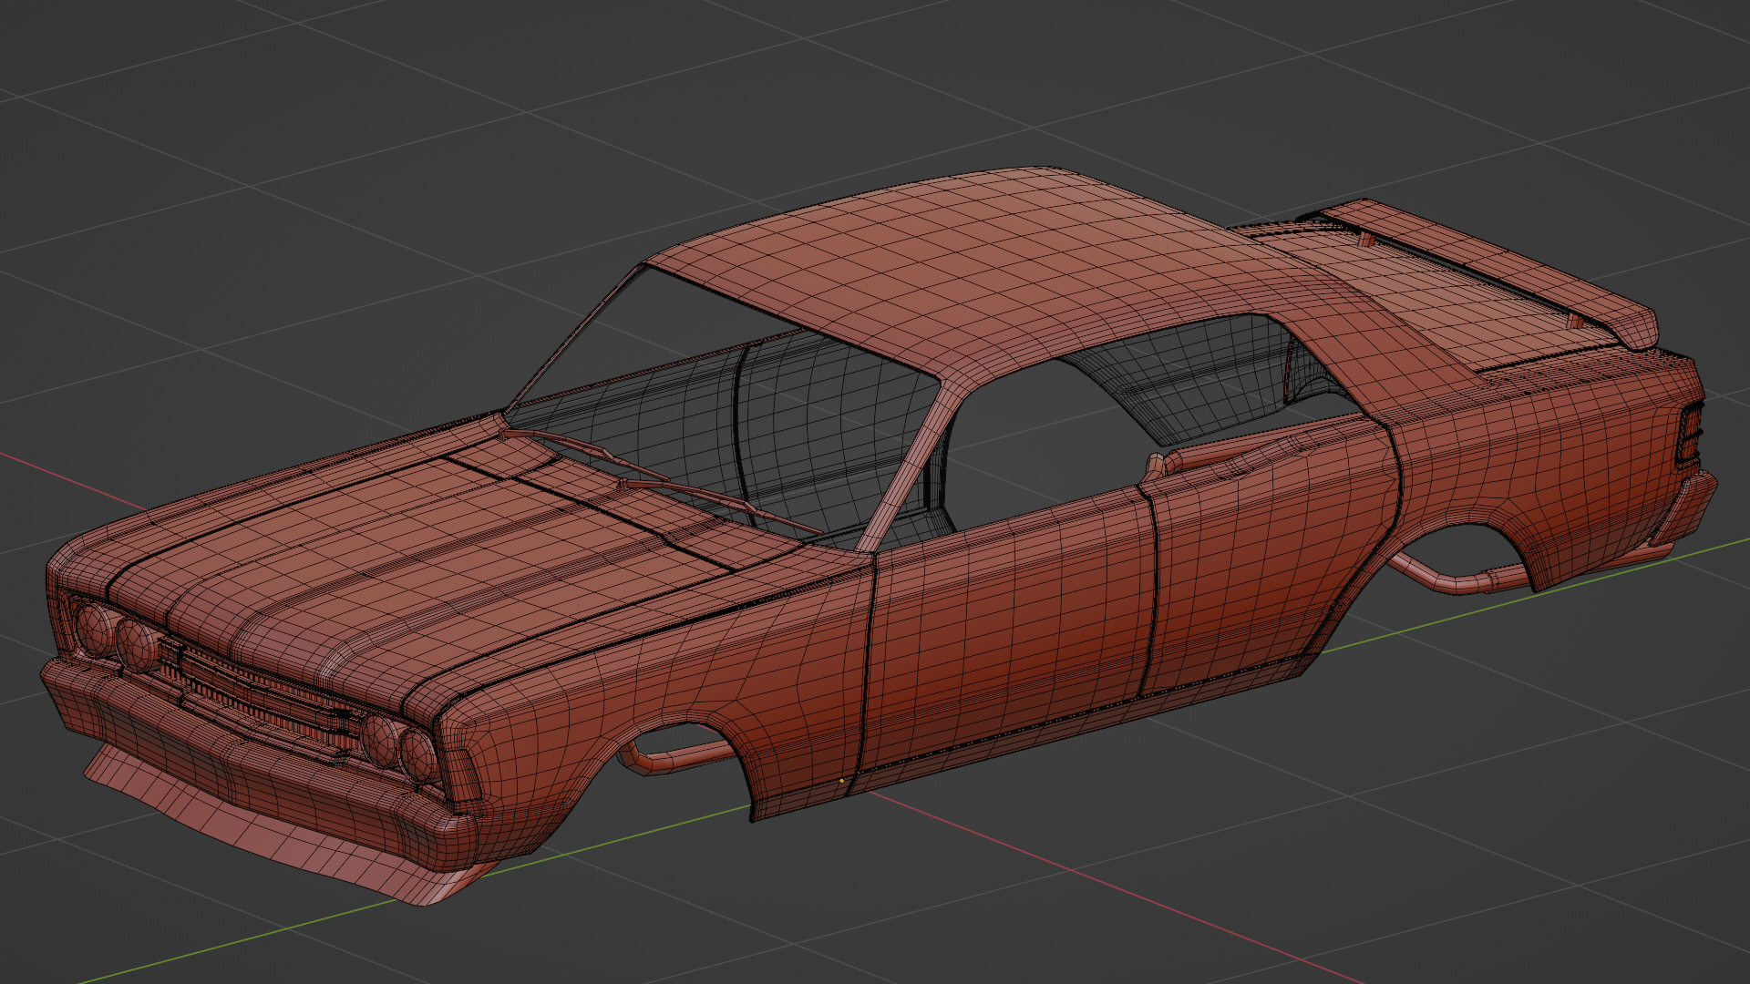
Task: Click the orange origin dot near rocker panel
Action: click(841, 781)
